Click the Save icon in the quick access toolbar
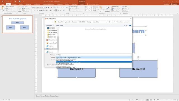This screenshot has height=101, width=179. [3, 1]
